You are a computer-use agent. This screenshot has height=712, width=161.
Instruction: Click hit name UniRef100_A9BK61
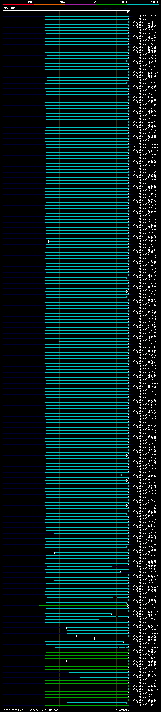tap(144, 377)
